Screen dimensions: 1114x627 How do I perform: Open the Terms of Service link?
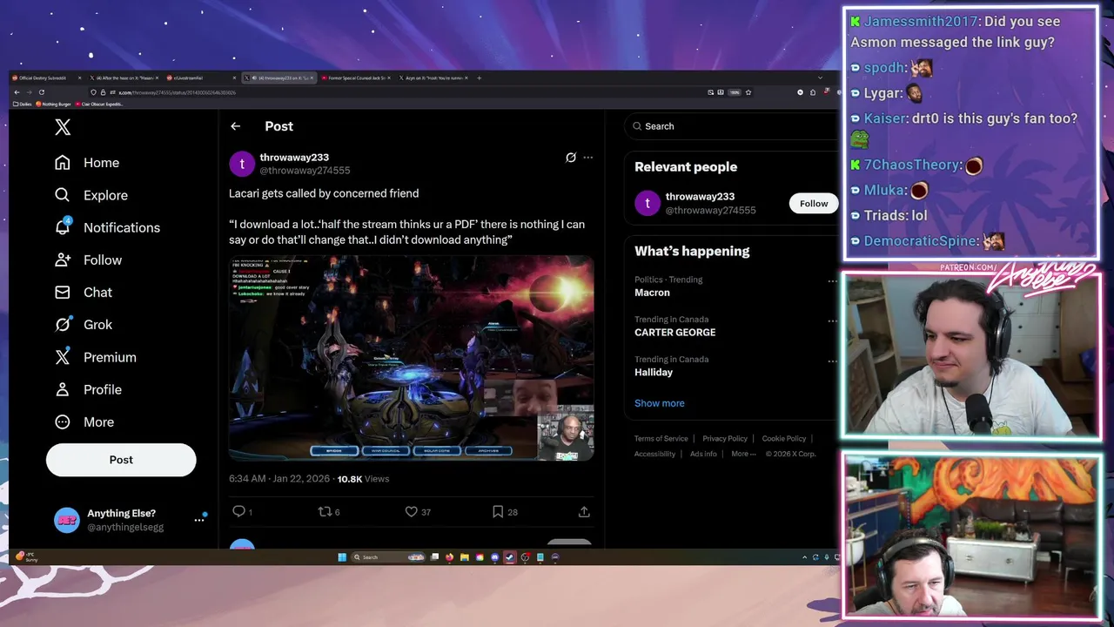tap(661, 439)
